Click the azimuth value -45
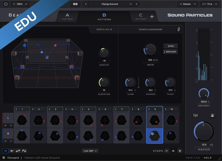The image size is (222, 161). point(104,61)
